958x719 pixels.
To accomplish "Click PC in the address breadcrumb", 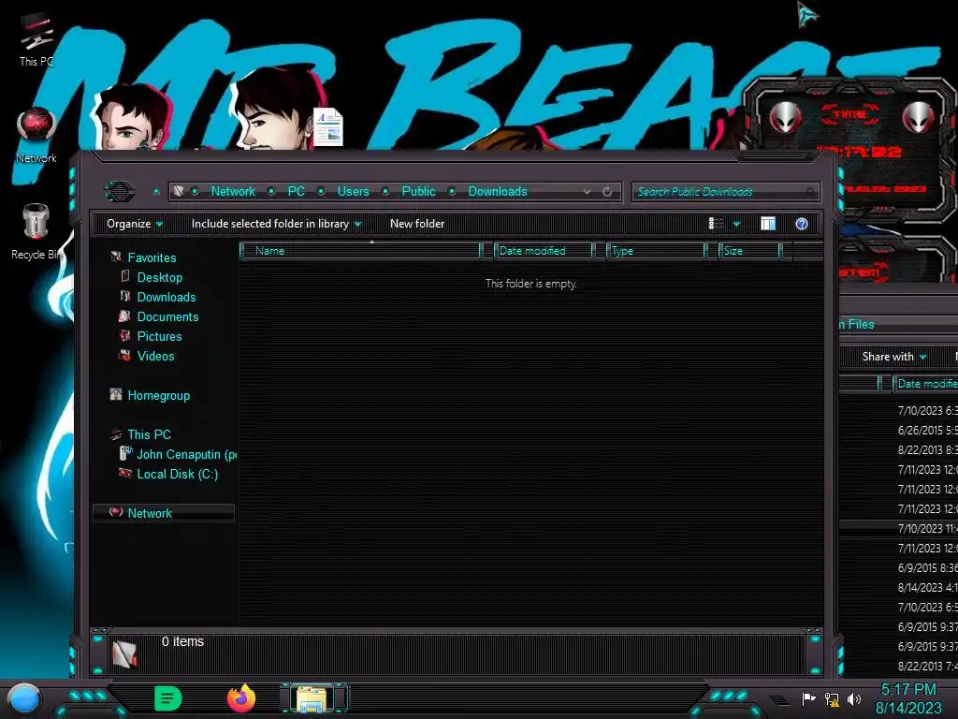I will point(296,191).
